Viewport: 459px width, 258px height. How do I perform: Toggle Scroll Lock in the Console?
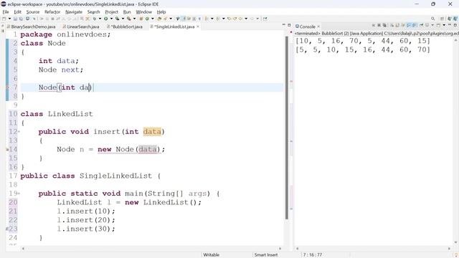coord(397,26)
